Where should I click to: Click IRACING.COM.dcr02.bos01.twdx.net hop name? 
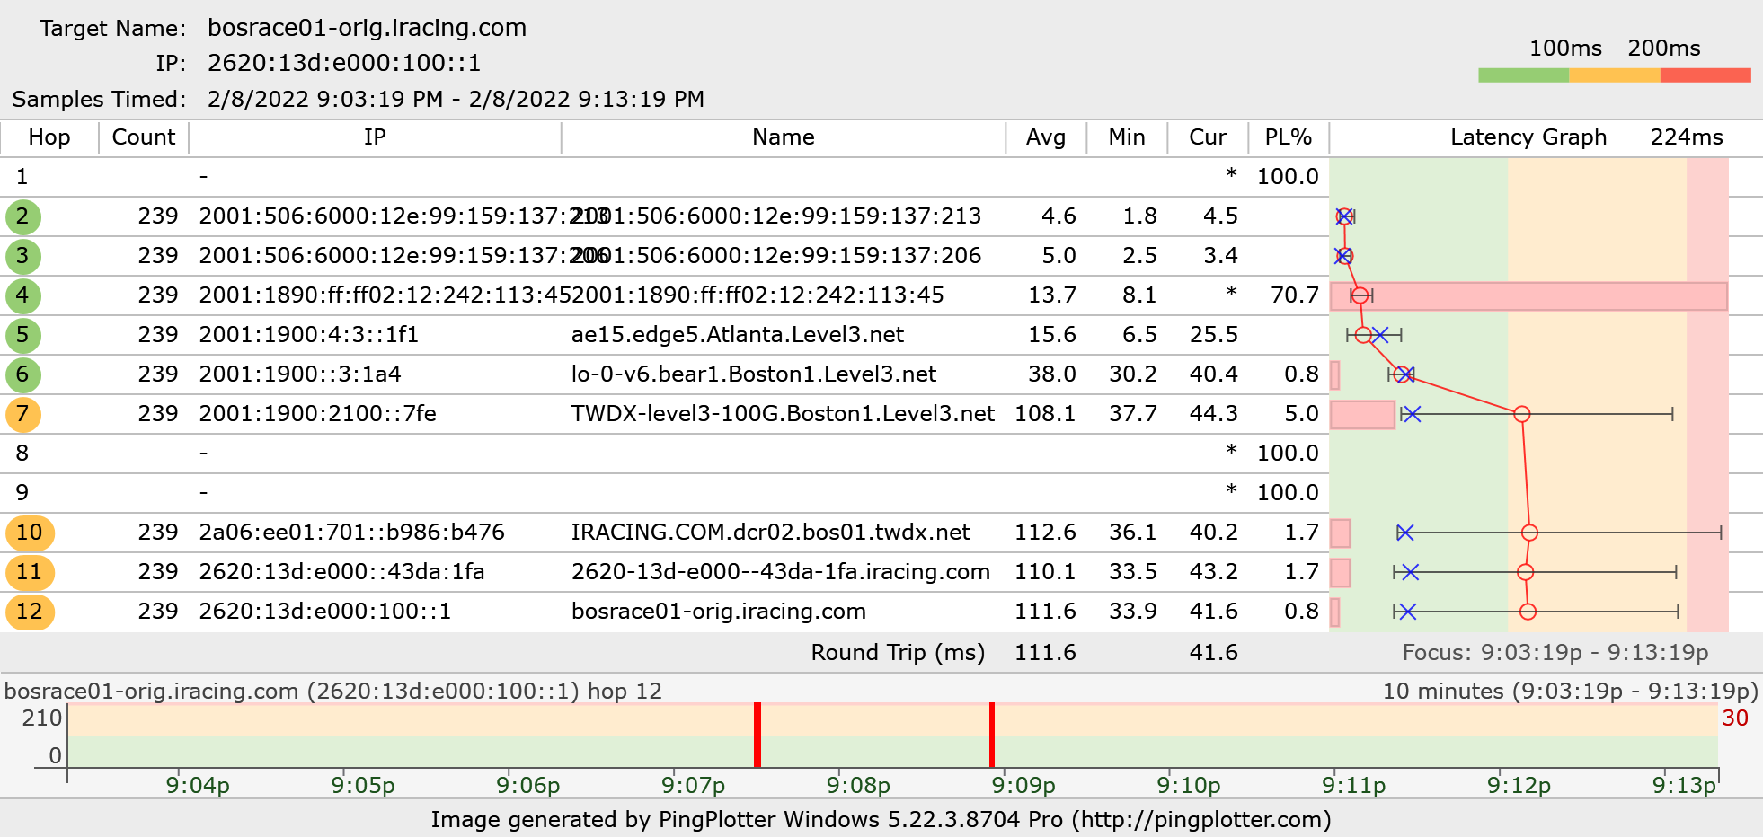pos(771,533)
